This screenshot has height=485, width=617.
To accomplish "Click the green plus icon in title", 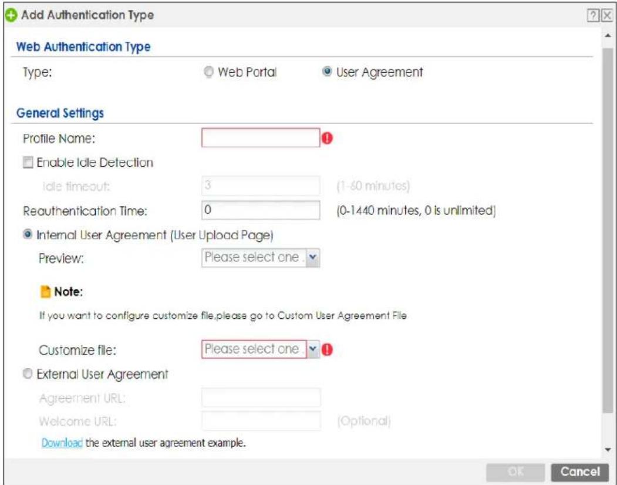I will (11, 15).
